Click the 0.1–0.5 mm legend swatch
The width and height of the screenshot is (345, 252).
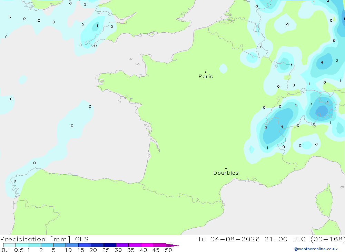(9, 245)
